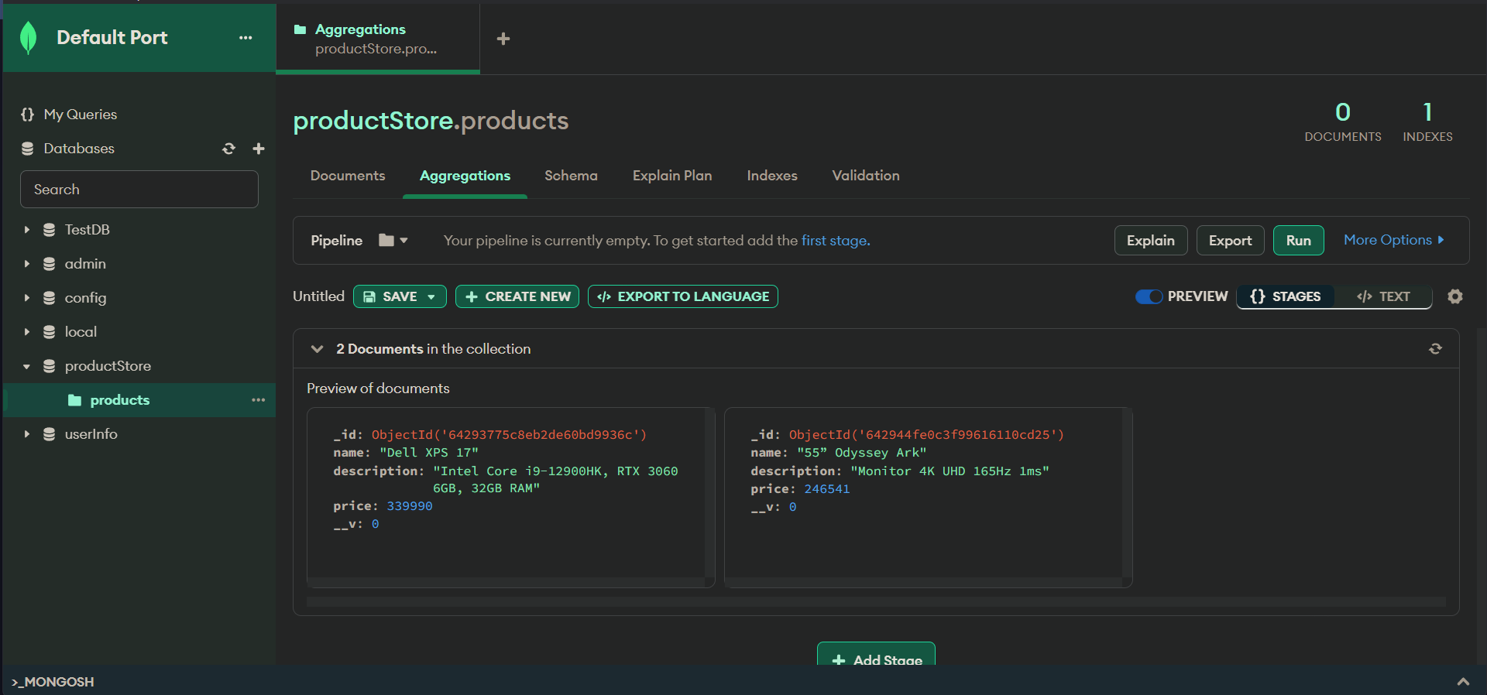This screenshot has height=695, width=1487.
Task: Toggle the Preview switch off
Action: click(x=1149, y=296)
